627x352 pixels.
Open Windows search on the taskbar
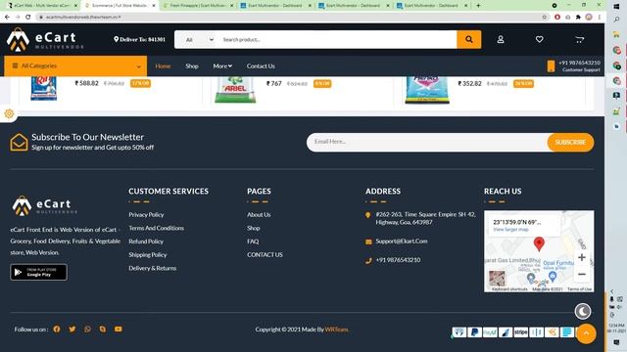click(x=616, y=20)
